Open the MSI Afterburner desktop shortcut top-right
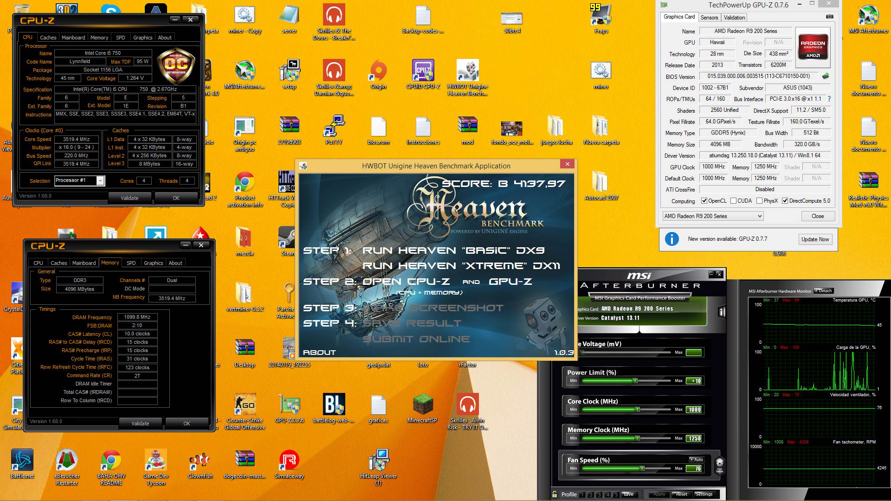Viewport: 891px width, 501px height. tap(868, 19)
